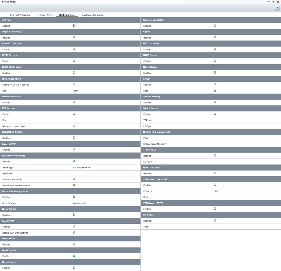Click the TFTP Server UDP port label
The height and width of the screenshot is (271, 281).
pos(148,162)
